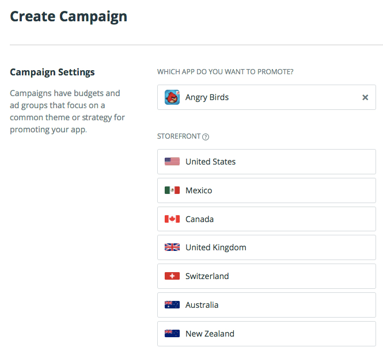Screen dimensions: 383x351
Task: Click the Create Campaign page title
Action: [69, 16]
